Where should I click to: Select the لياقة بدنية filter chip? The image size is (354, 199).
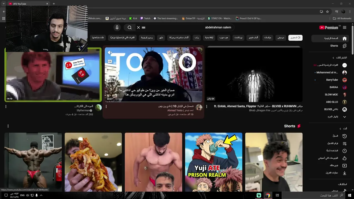(x=209, y=38)
